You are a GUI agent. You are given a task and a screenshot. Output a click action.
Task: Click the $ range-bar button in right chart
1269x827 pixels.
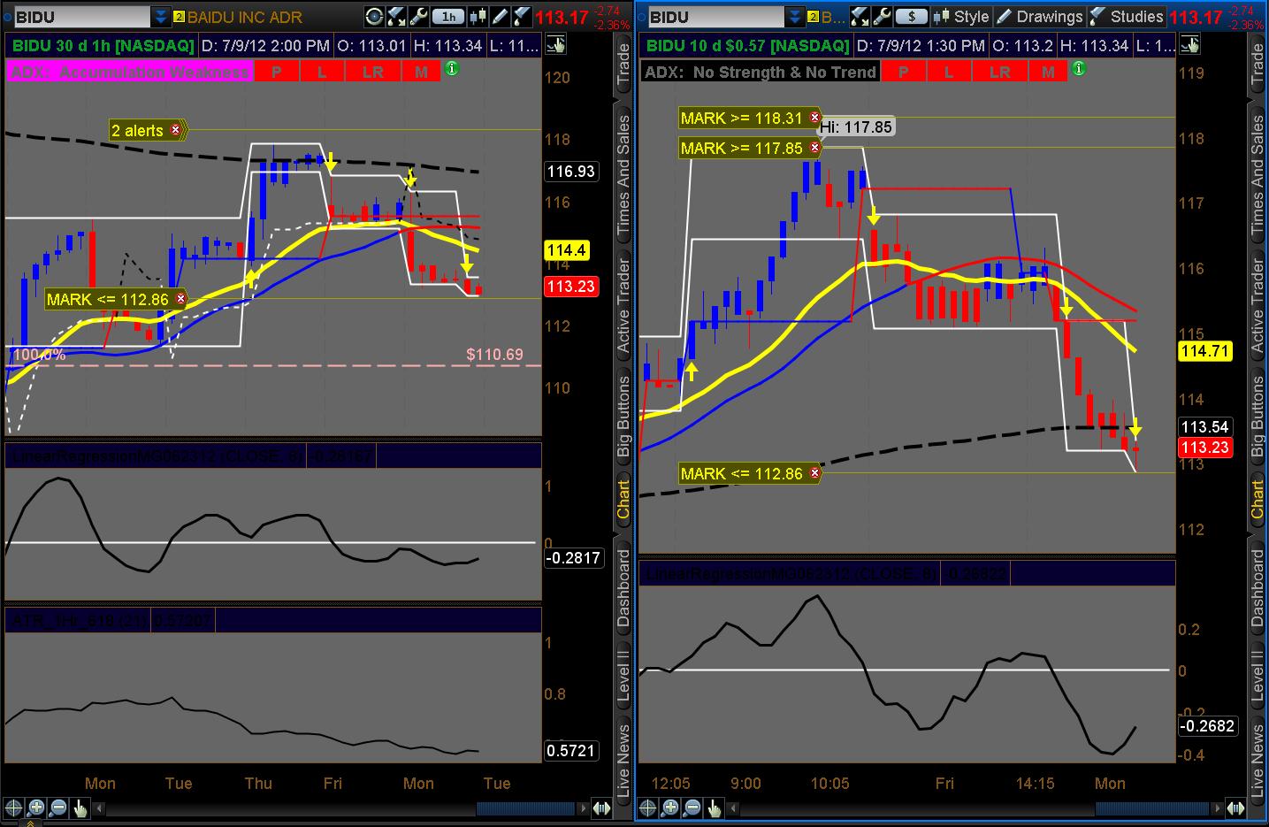pos(912,16)
